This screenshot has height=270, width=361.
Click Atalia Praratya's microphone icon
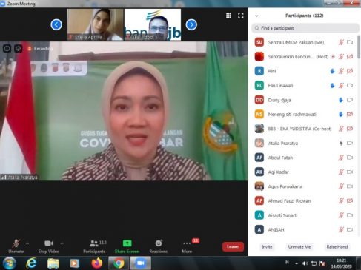tap(341, 143)
